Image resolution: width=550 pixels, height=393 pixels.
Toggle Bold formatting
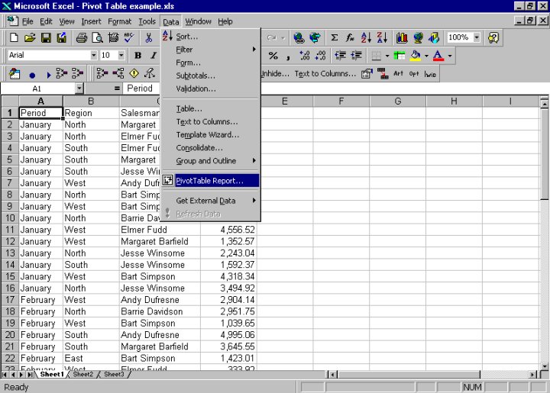click(x=137, y=56)
